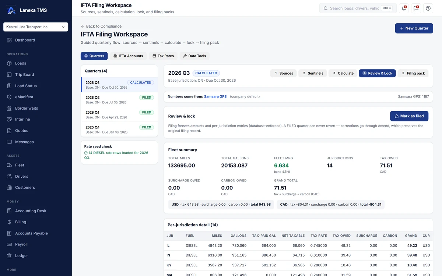This screenshot has width=442, height=276.
Task: Open the help question mark icon
Action: (428, 8)
